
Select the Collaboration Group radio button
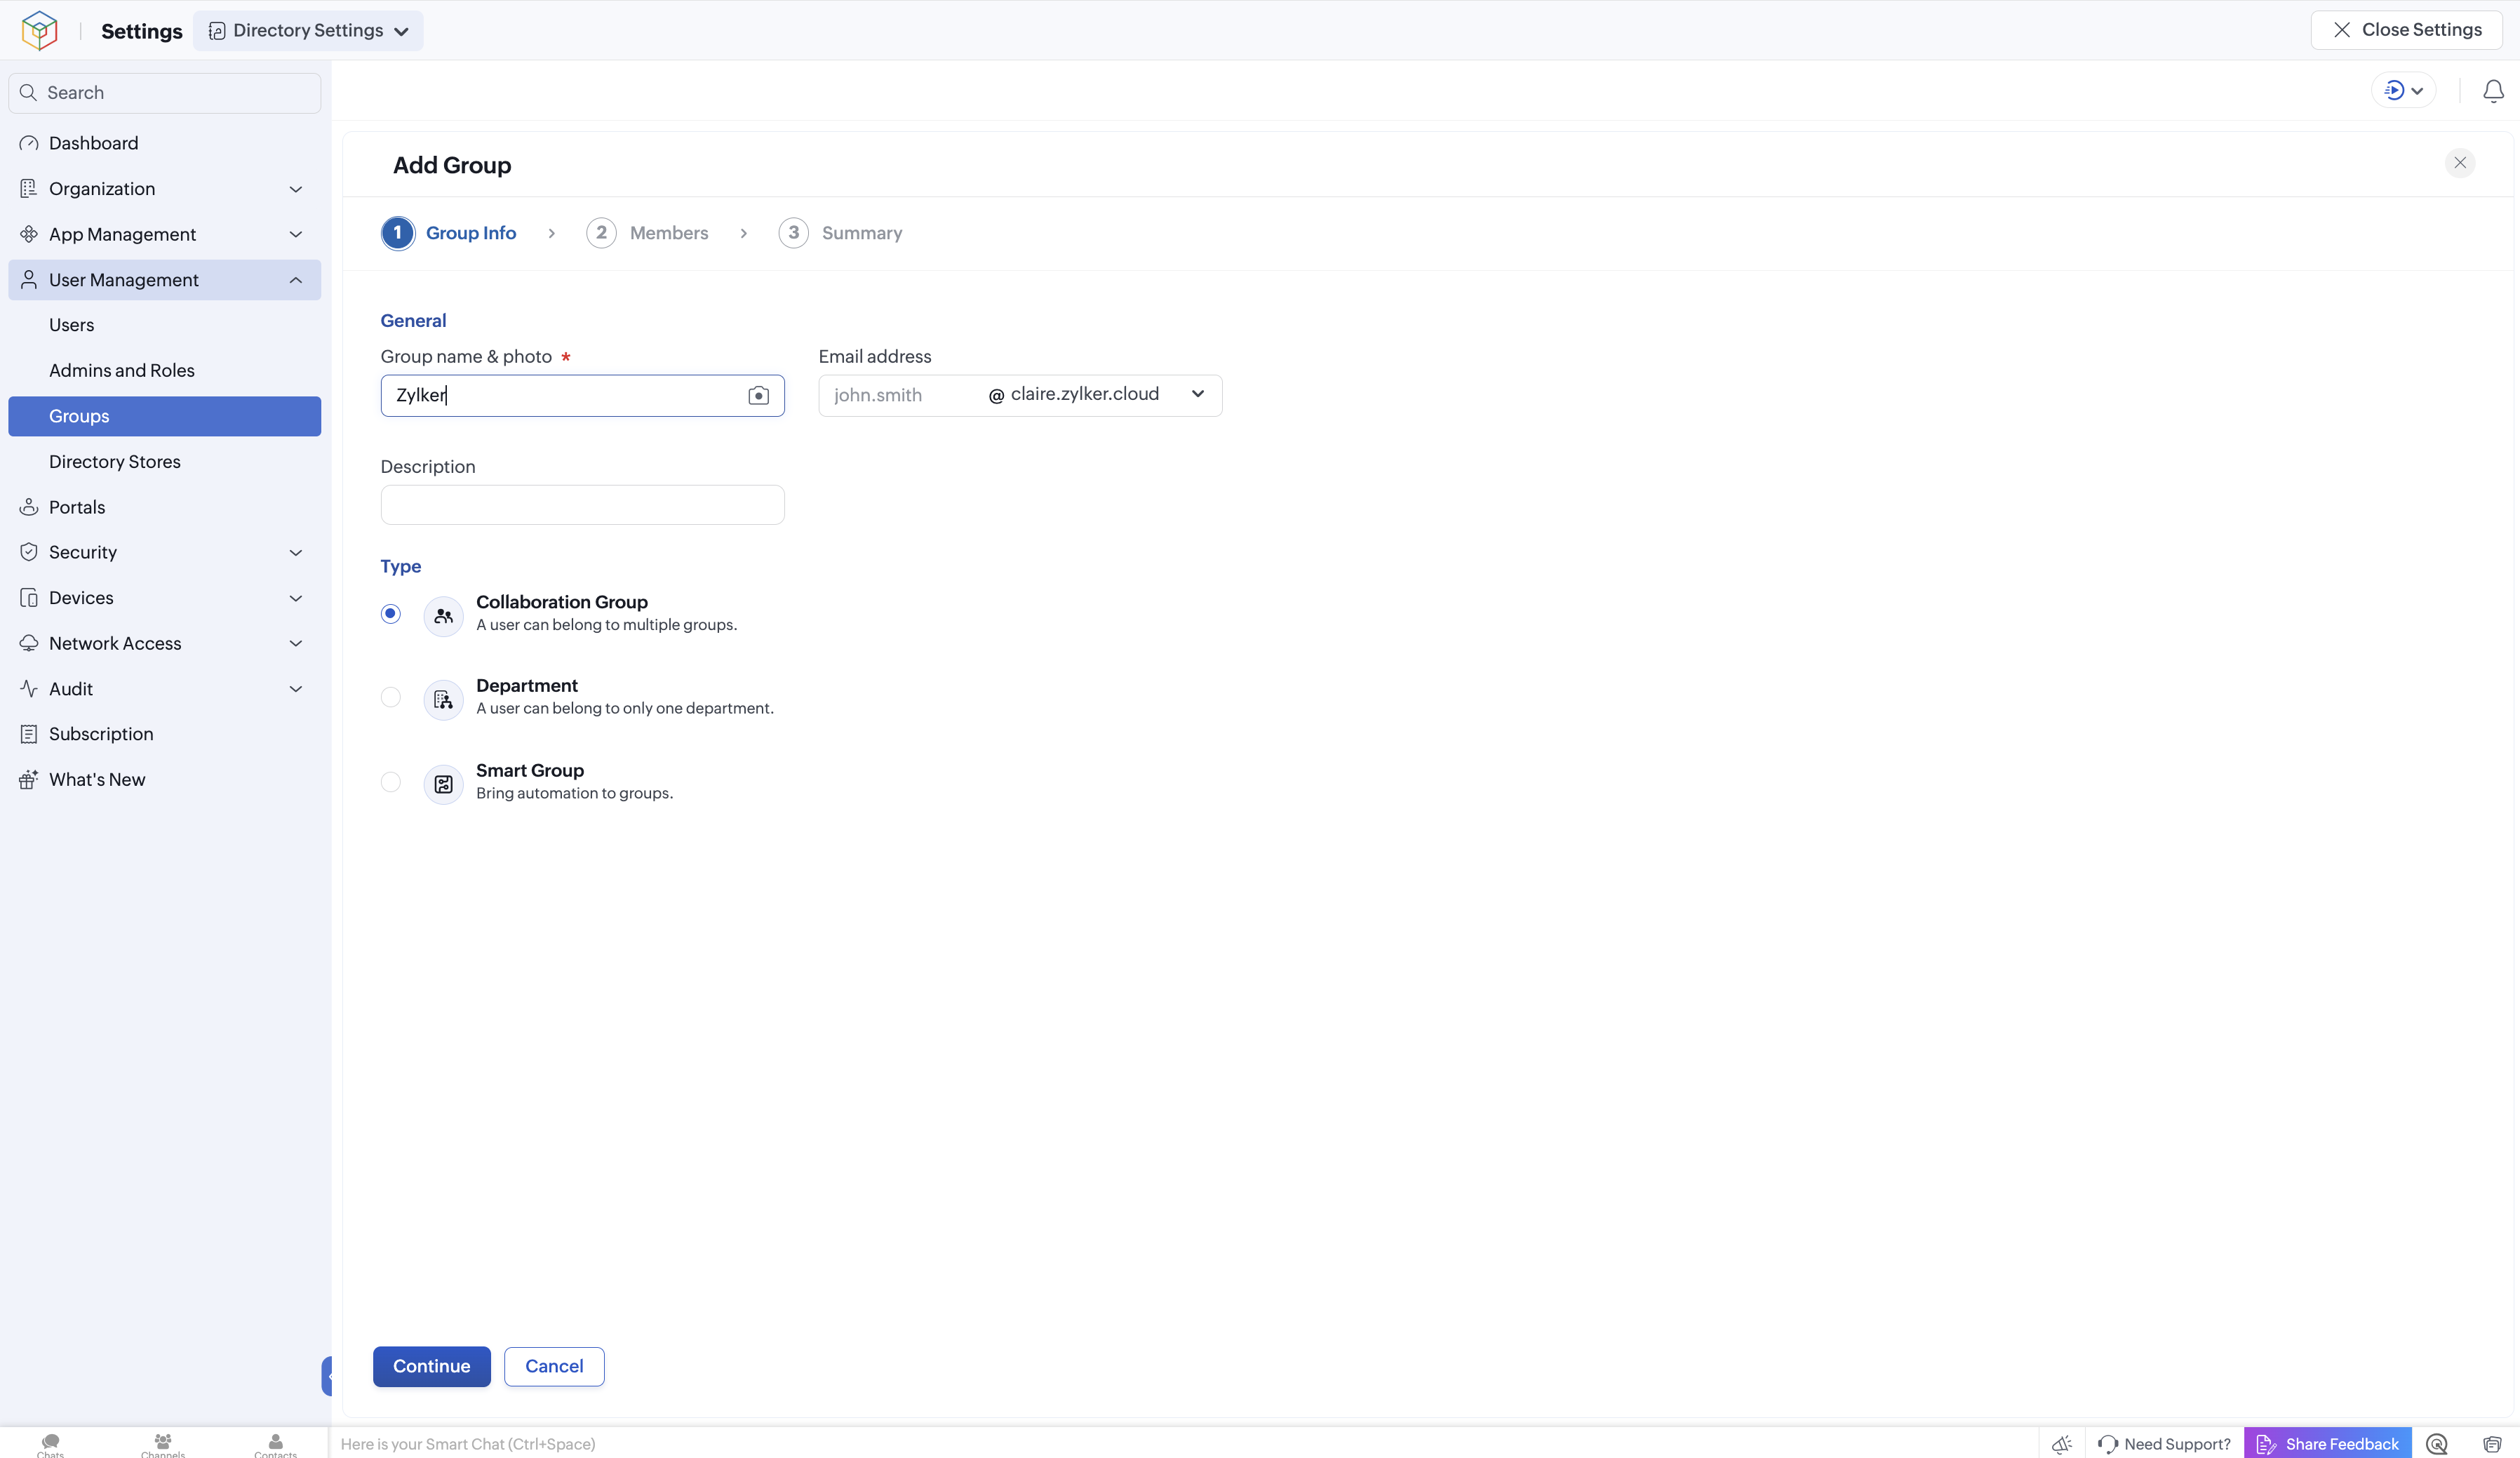coord(391,614)
